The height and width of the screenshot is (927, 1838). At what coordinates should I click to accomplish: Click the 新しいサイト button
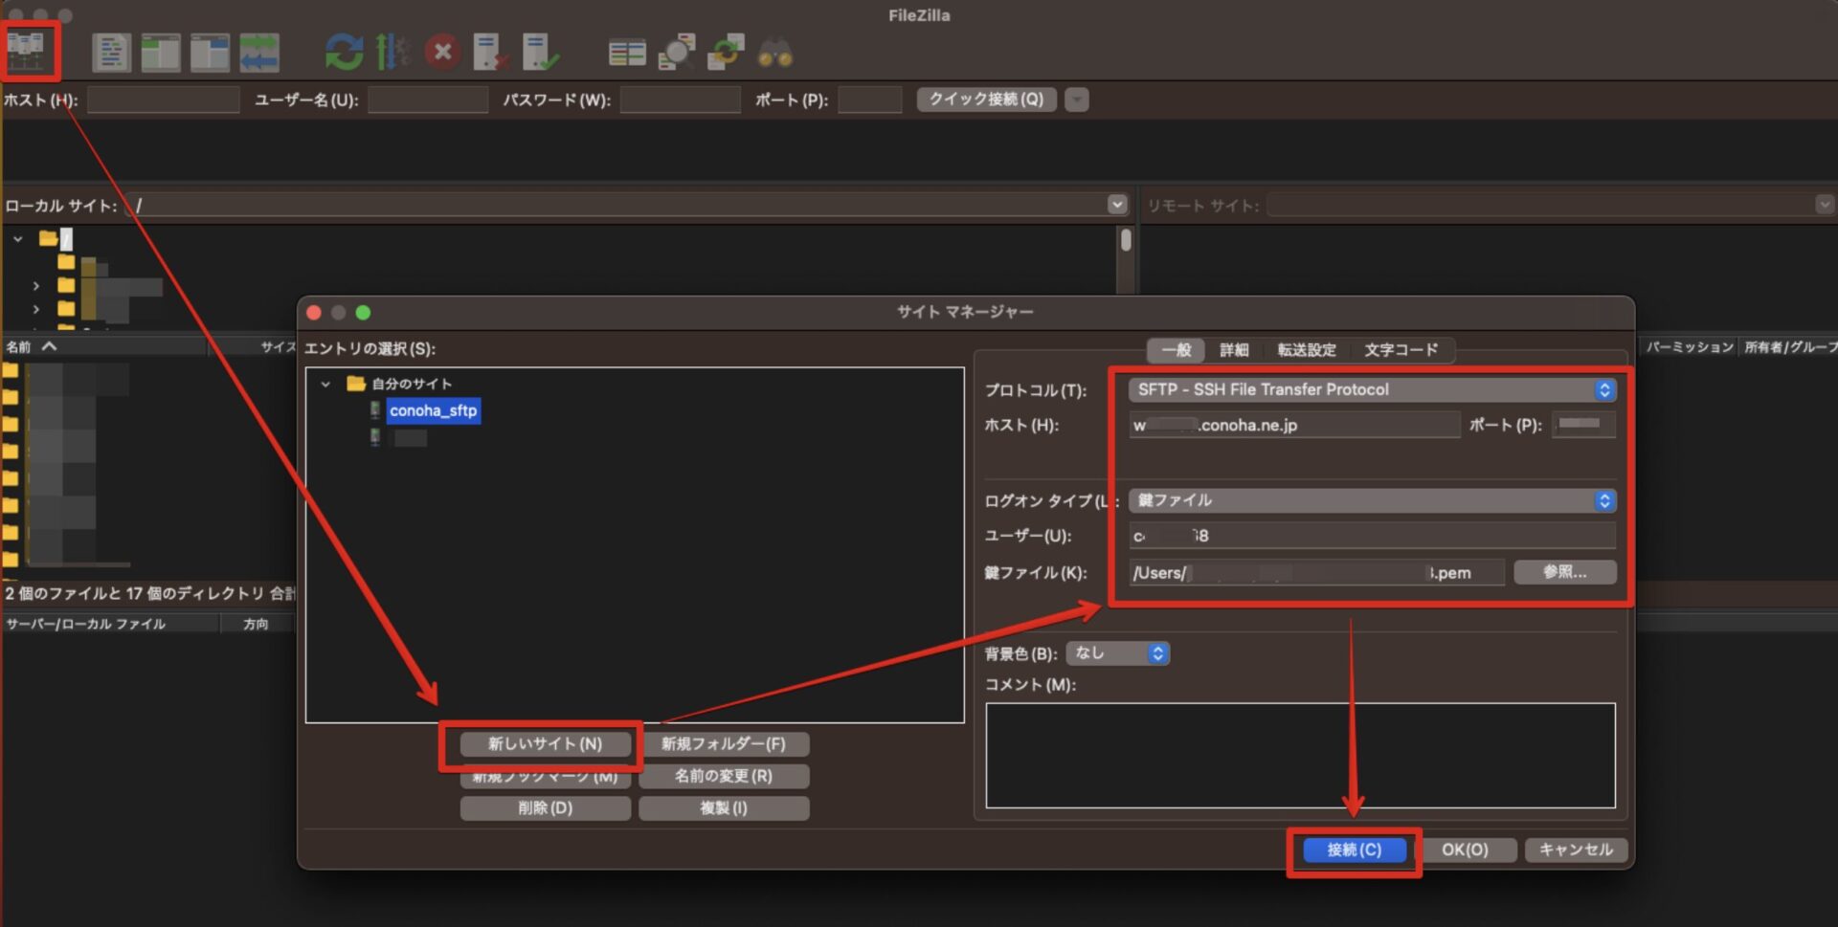coord(544,743)
